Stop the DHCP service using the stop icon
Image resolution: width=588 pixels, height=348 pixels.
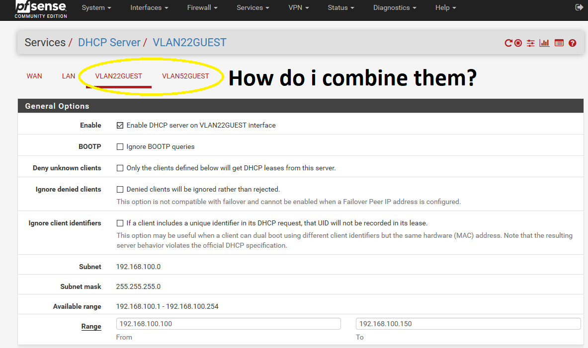[518, 43]
